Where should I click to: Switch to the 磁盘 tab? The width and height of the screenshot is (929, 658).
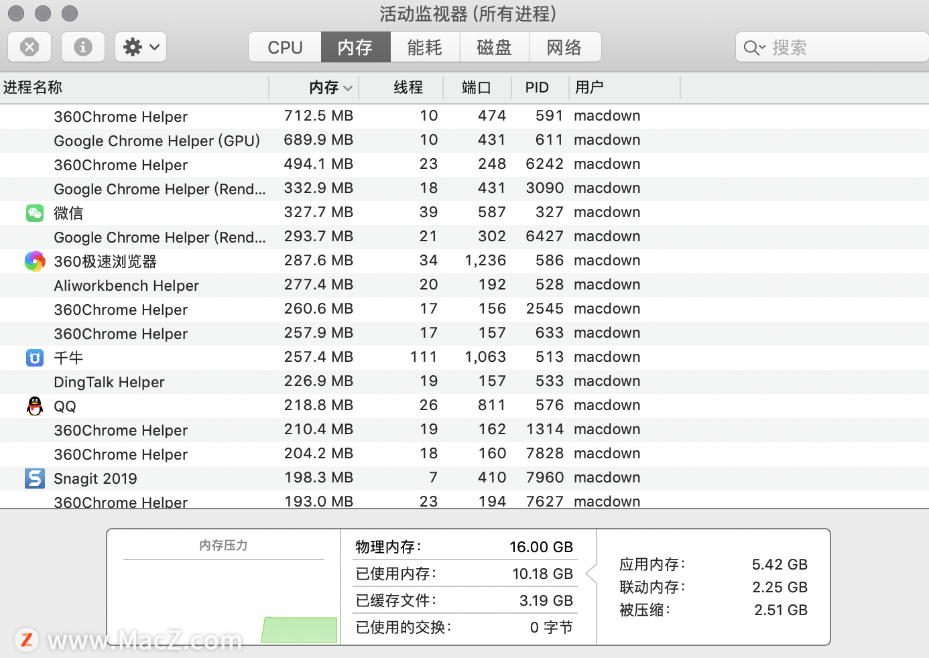pos(495,47)
